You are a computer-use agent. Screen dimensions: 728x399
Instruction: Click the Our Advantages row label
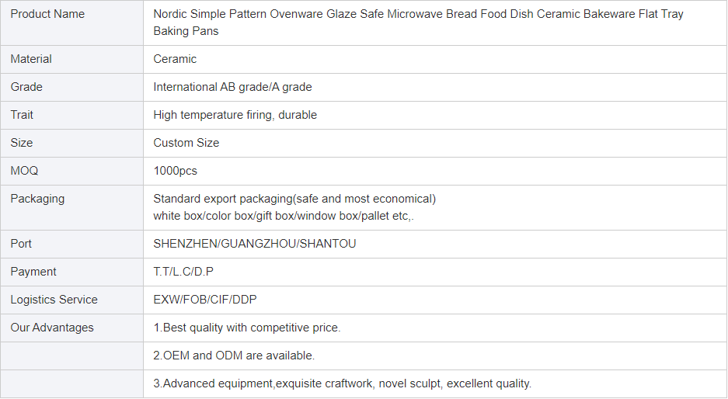[x=52, y=328]
